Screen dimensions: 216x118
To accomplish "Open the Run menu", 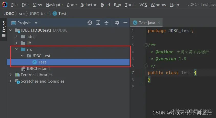I will coord(117,5).
